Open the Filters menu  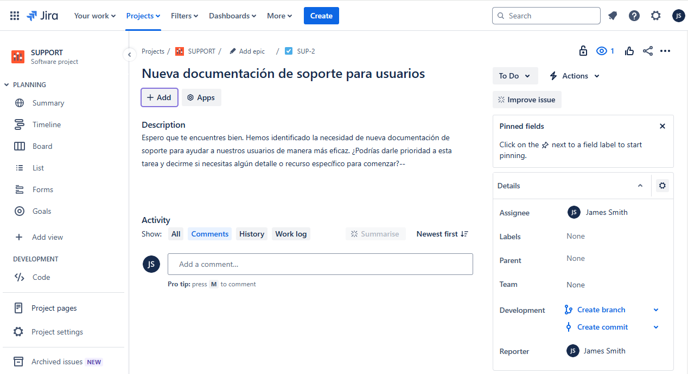tap(184, 16)
